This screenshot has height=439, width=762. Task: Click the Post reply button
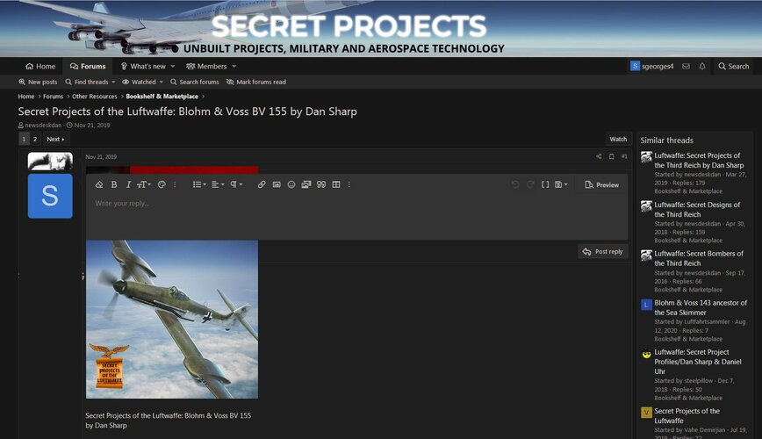pos(602,252)
